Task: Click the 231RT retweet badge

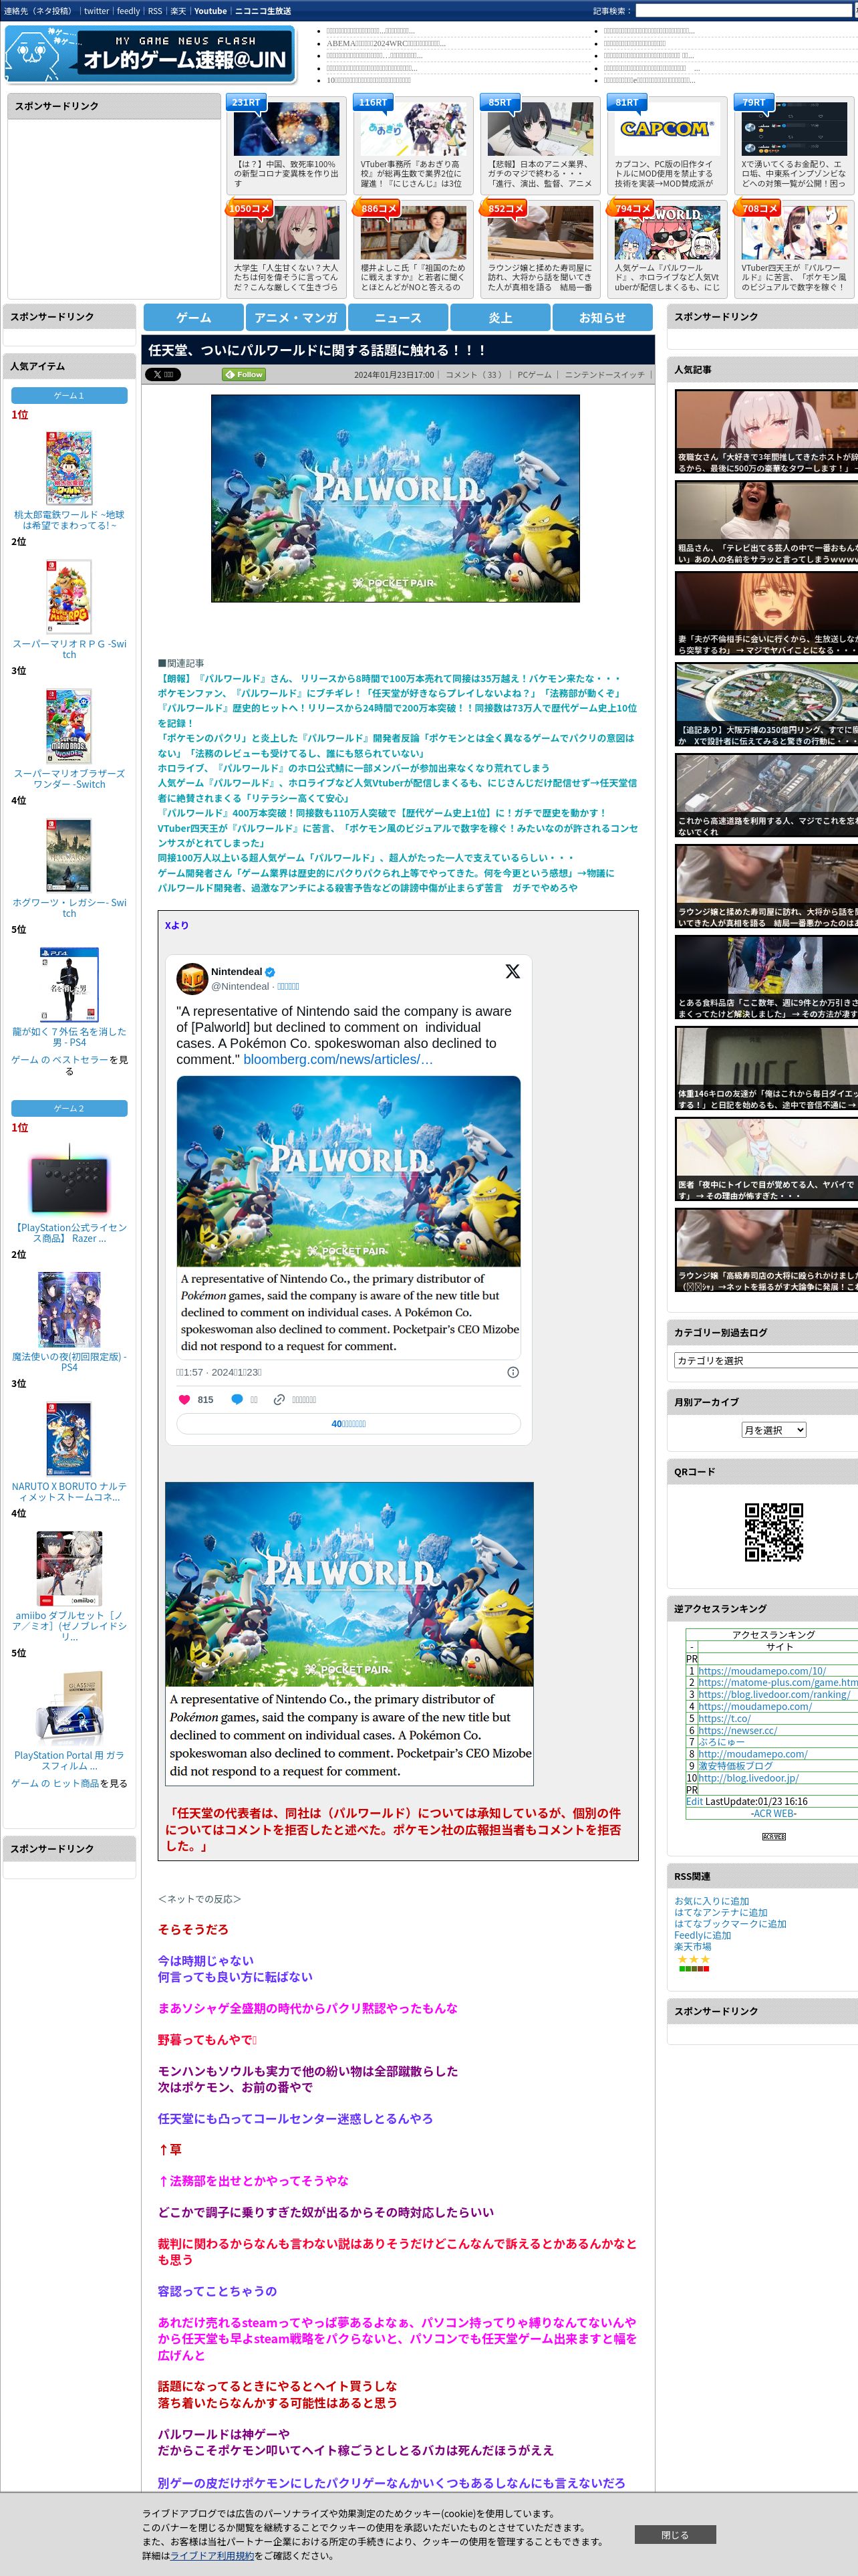Action: (247, 102)
